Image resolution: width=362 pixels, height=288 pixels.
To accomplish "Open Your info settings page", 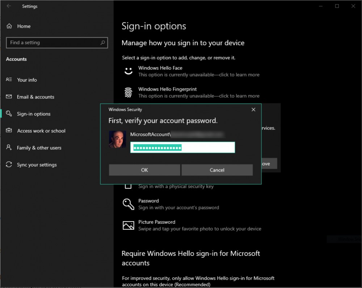I will click(27, 80).
